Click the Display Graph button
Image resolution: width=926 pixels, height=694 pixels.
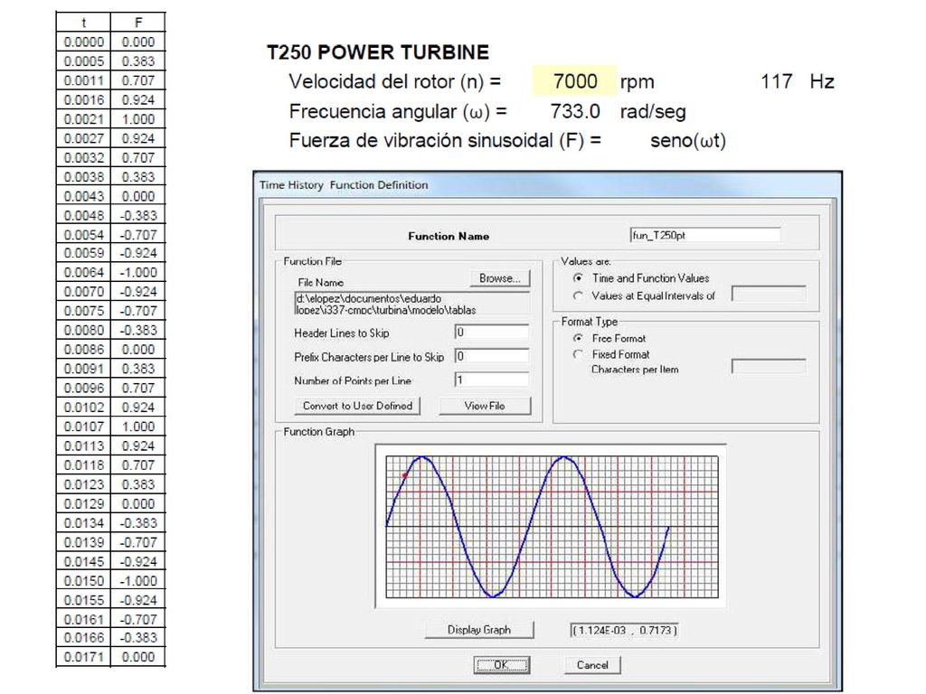(479, 630)
